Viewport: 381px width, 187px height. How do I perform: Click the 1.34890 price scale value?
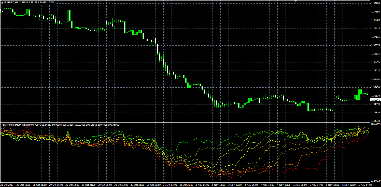[x=376, y=104]
